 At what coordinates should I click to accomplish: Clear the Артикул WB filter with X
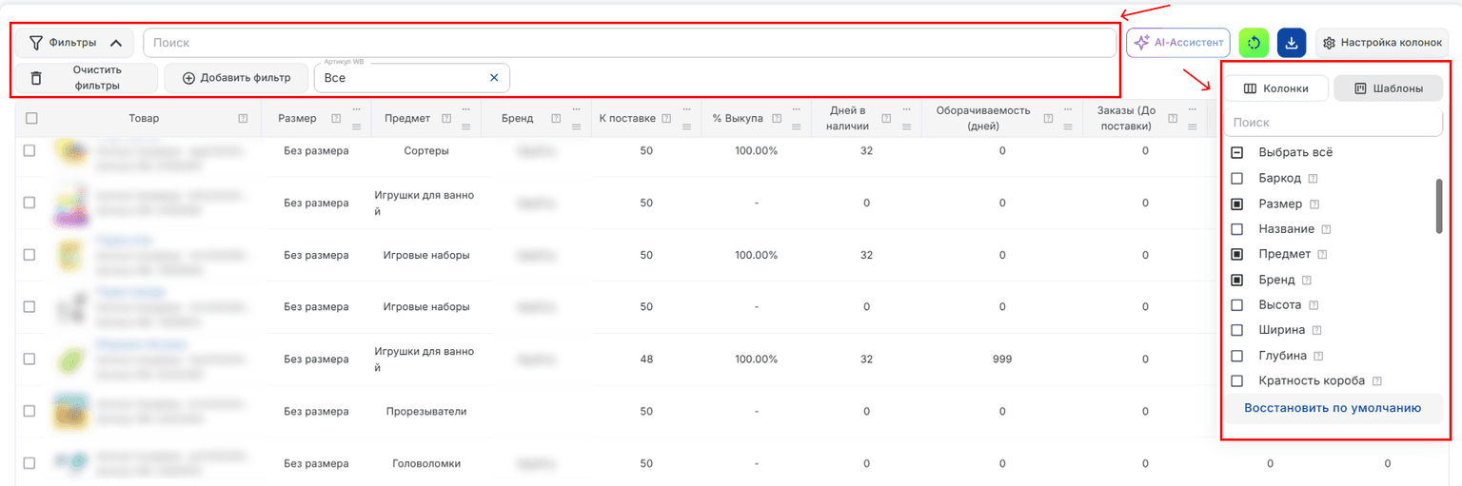coord(494,78)
